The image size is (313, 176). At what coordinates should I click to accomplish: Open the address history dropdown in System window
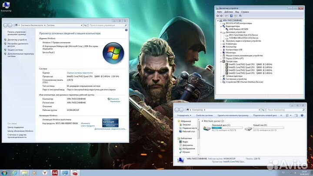(81, 25)
